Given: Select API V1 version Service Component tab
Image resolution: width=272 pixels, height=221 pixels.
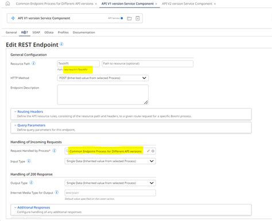Looking at the screenshot, I should tap(127, 3).
